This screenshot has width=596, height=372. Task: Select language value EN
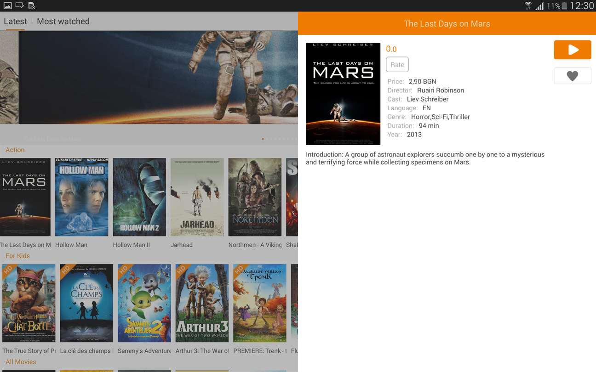[x=427, y=108]
